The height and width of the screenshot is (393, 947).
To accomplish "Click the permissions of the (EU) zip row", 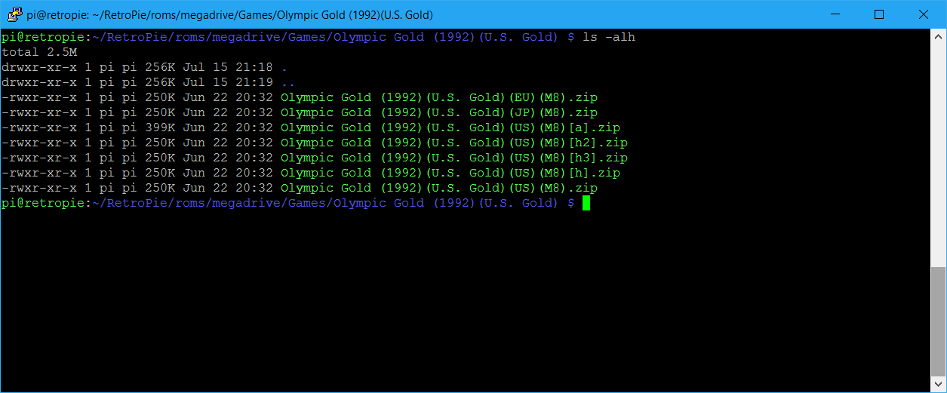I will click(x=39, y=97).
